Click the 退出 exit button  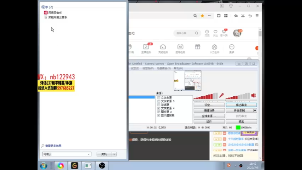pyautogui.click(x=241, y=122)
